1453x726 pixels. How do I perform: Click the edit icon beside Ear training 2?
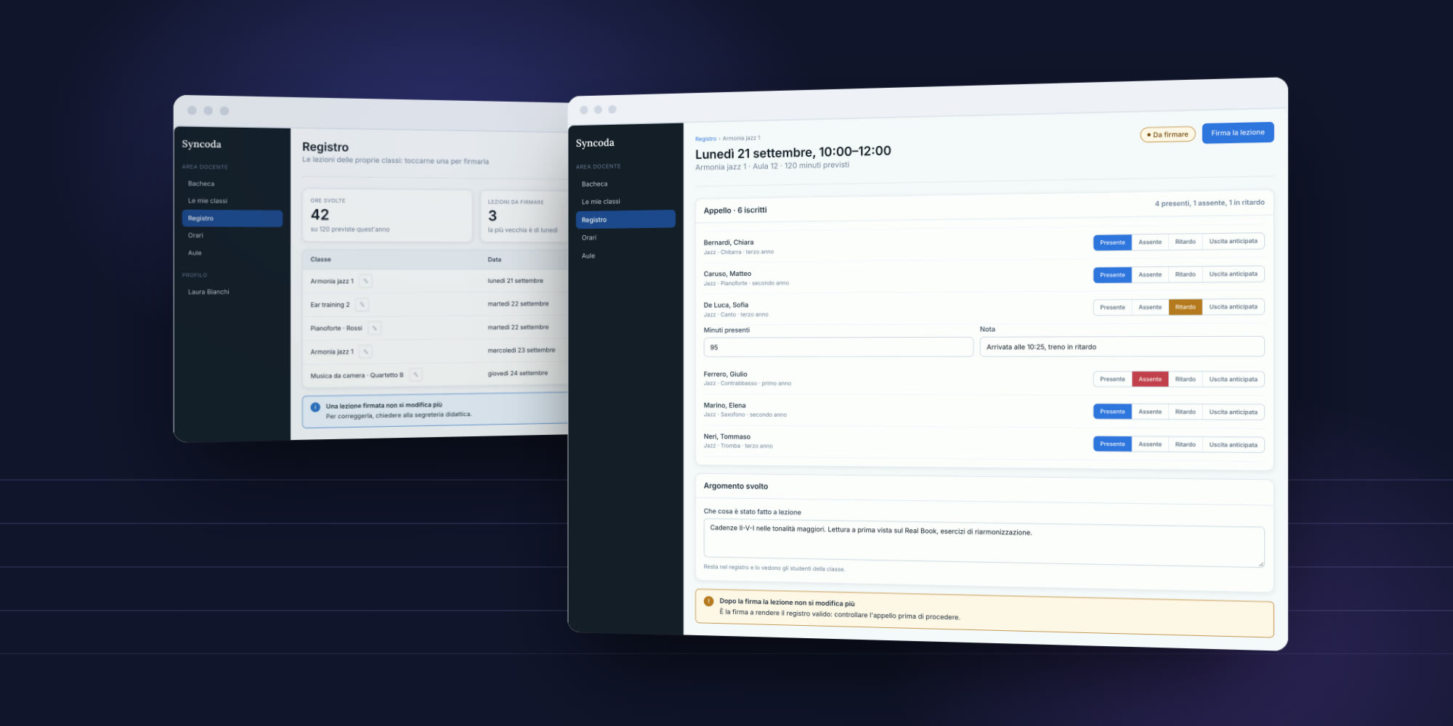point(362,305)
